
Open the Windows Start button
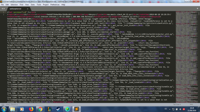pyautogui.click(x=4, y=109)
